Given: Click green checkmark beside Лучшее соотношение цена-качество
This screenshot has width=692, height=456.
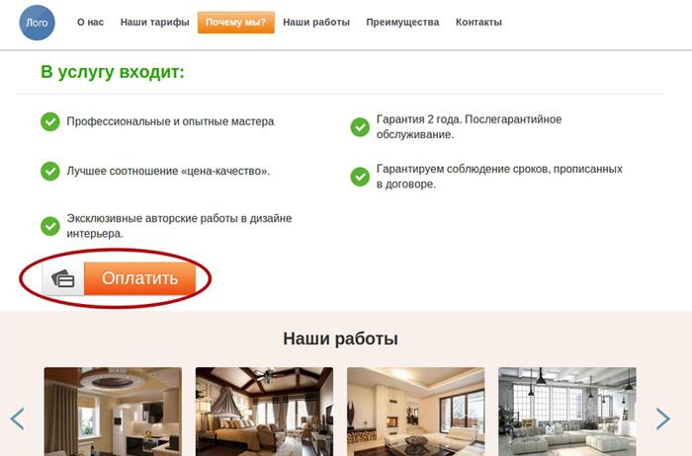Looking at the screenshot, I should (50, 171).
